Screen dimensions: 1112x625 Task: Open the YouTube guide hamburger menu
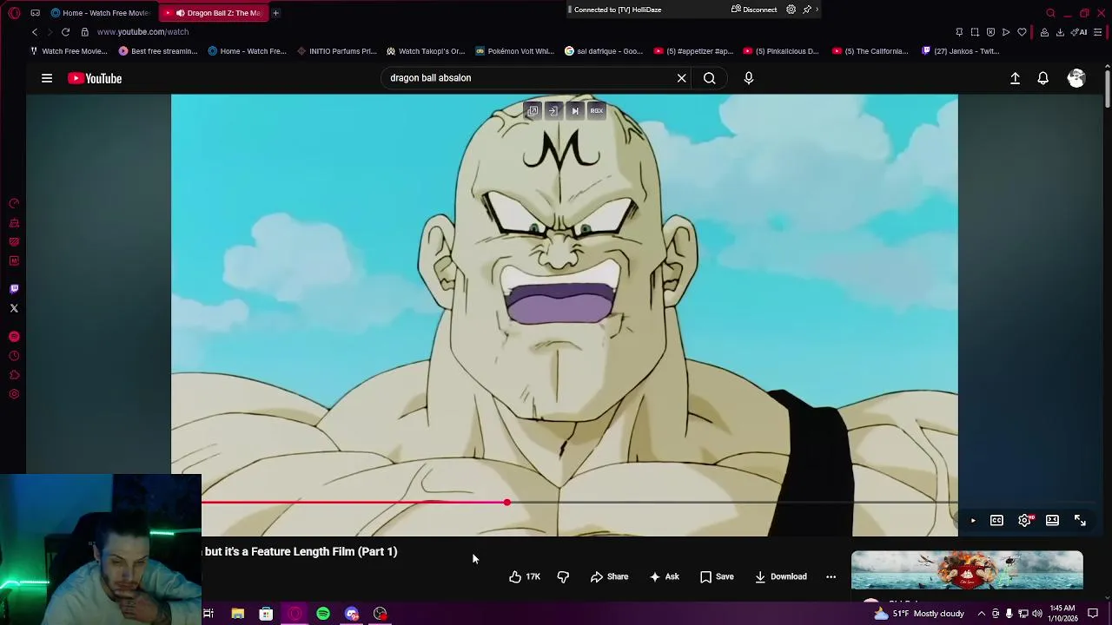tap(47, 78)
